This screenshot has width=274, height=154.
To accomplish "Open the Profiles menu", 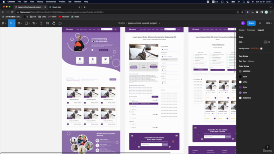I will tap(62, 2).
